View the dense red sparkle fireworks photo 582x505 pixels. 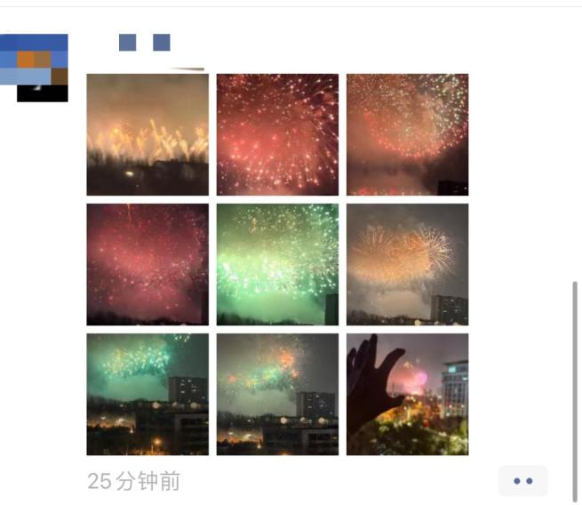(x=277, y=134)
